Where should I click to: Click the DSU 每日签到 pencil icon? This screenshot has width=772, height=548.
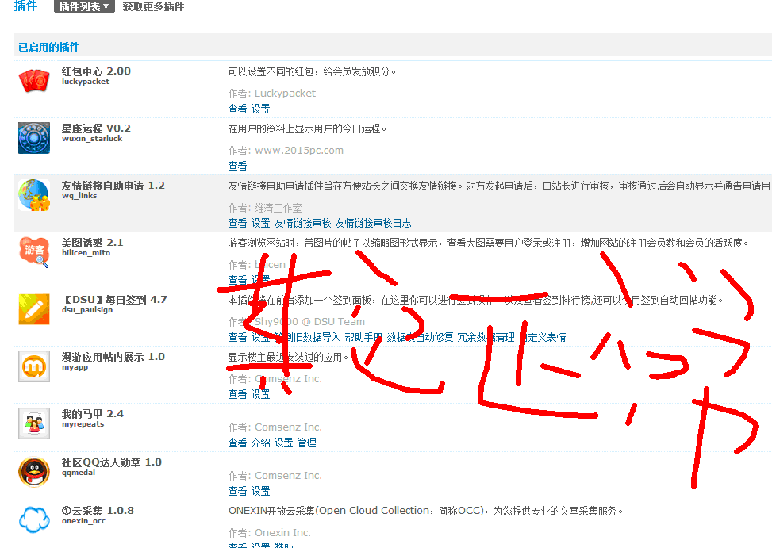pyautogui.click(x=34, y=309)
